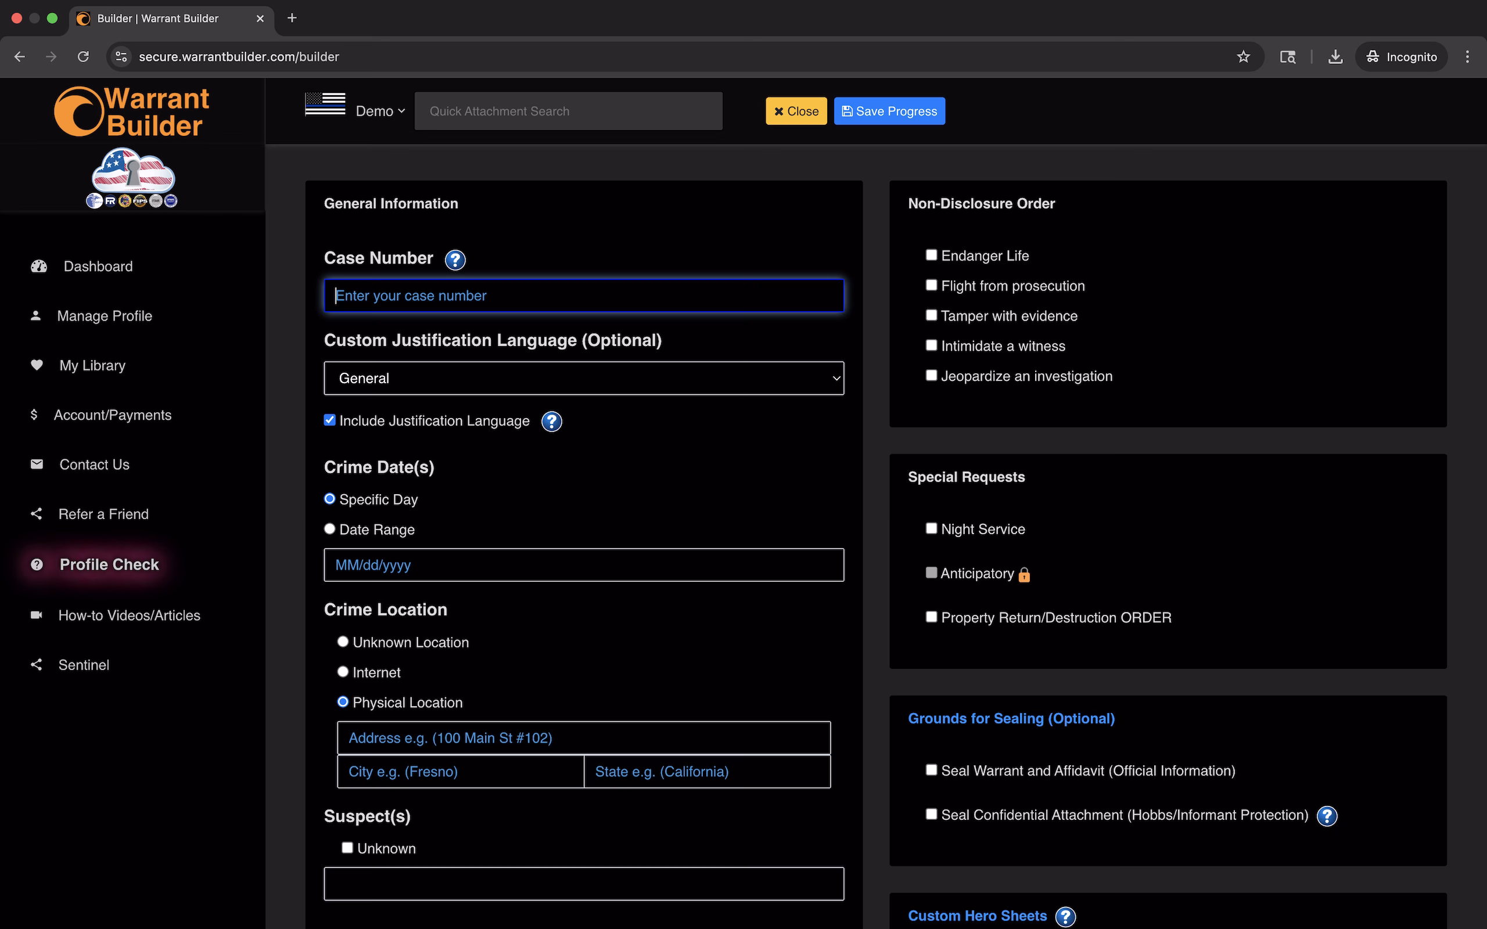Screen dimensions: 1487x929
Task: Click the Case Number help icon
Action: [x=455, y=260]
